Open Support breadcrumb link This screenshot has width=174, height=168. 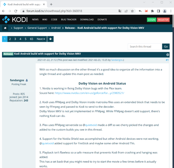tap(18, 28)
